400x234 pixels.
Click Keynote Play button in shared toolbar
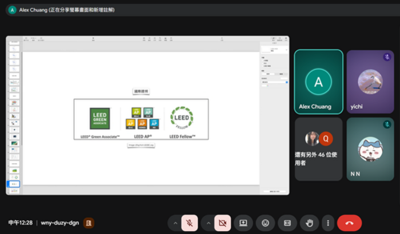93,39
